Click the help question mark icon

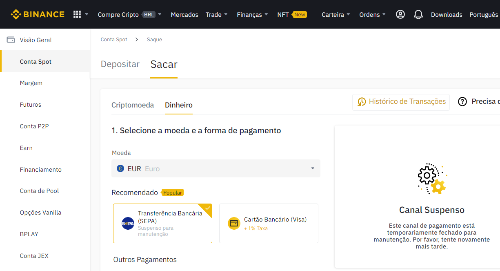pyautogui.click(x=462, y=102)
